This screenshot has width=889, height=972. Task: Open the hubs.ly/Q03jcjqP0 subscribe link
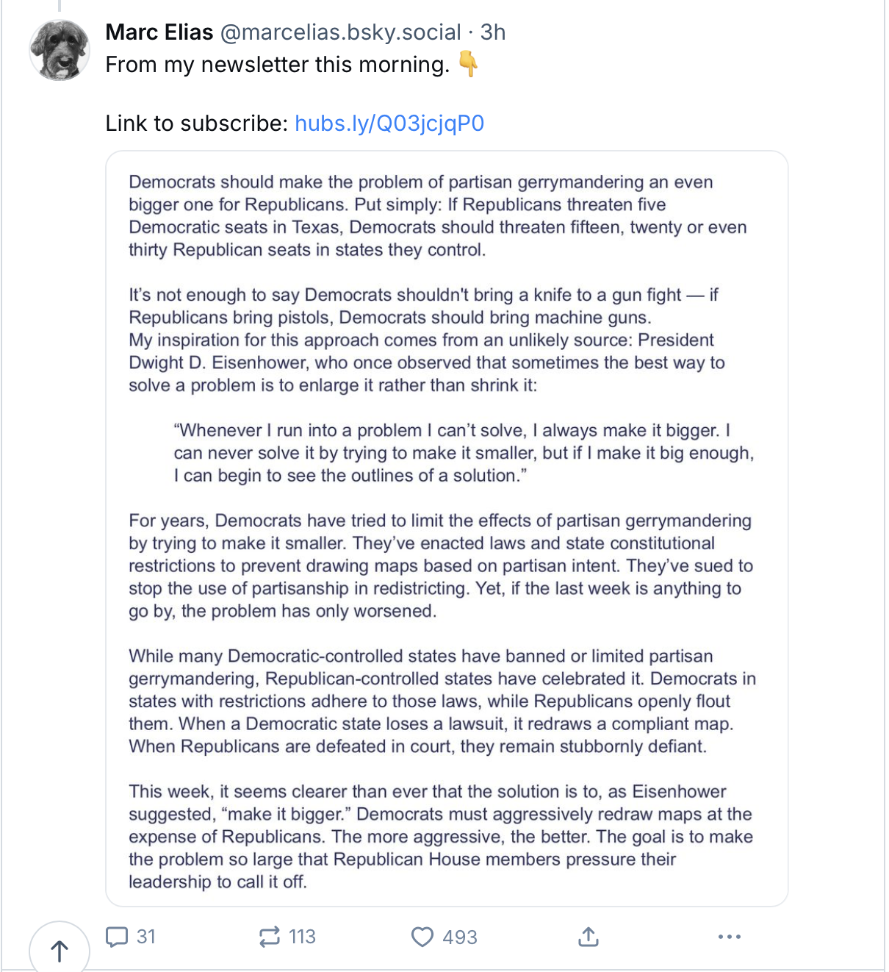pos(389,123)
